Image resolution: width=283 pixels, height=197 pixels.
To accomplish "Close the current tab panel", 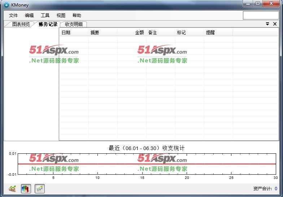I will (x=275, y=24).
